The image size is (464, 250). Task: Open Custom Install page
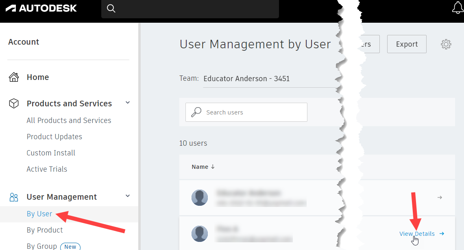coord(50,153)
